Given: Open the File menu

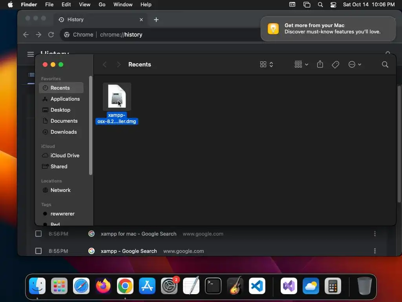Looking at the screenshot, I should [x=49, y=5].
